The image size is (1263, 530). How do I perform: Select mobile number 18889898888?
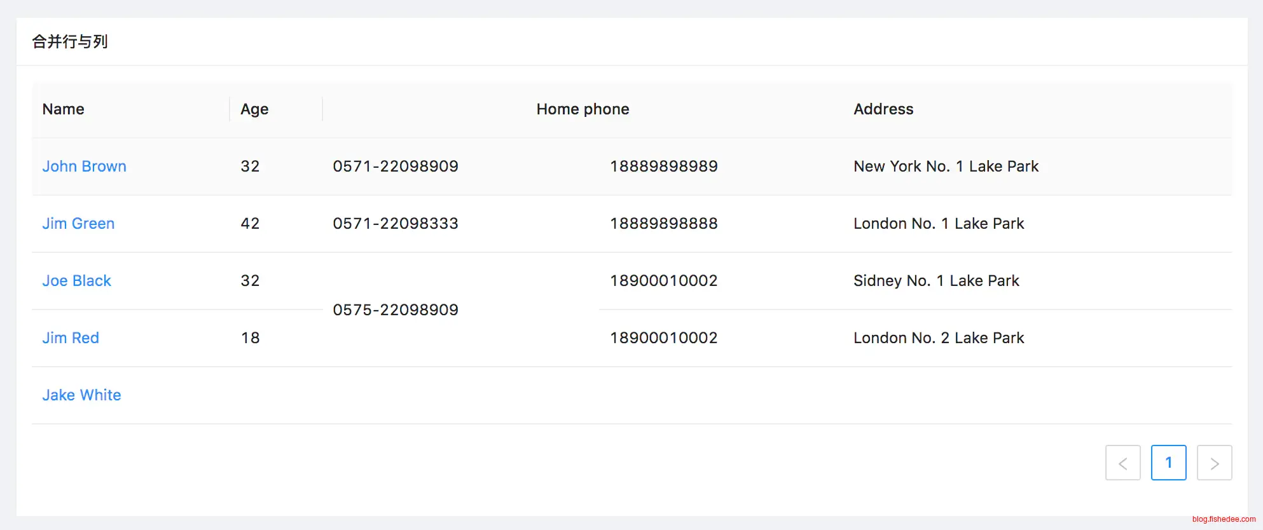pyautogui.click(x=663, y=224)
